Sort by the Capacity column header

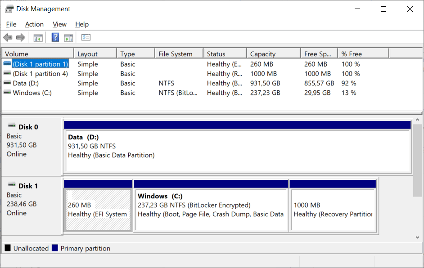click(273, 54)
